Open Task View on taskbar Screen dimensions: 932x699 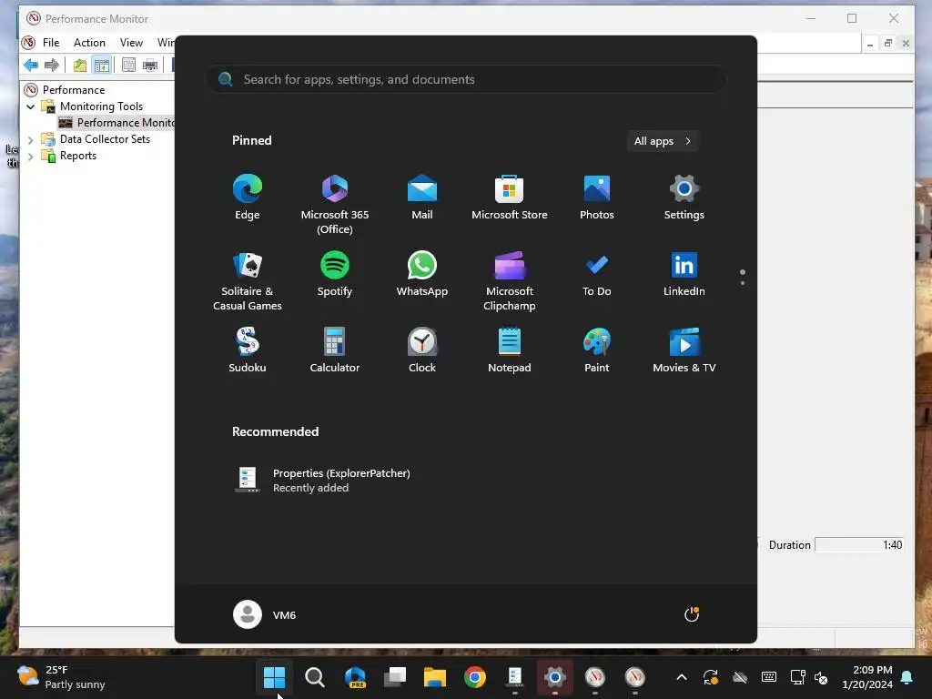click(x=395, y=677)
